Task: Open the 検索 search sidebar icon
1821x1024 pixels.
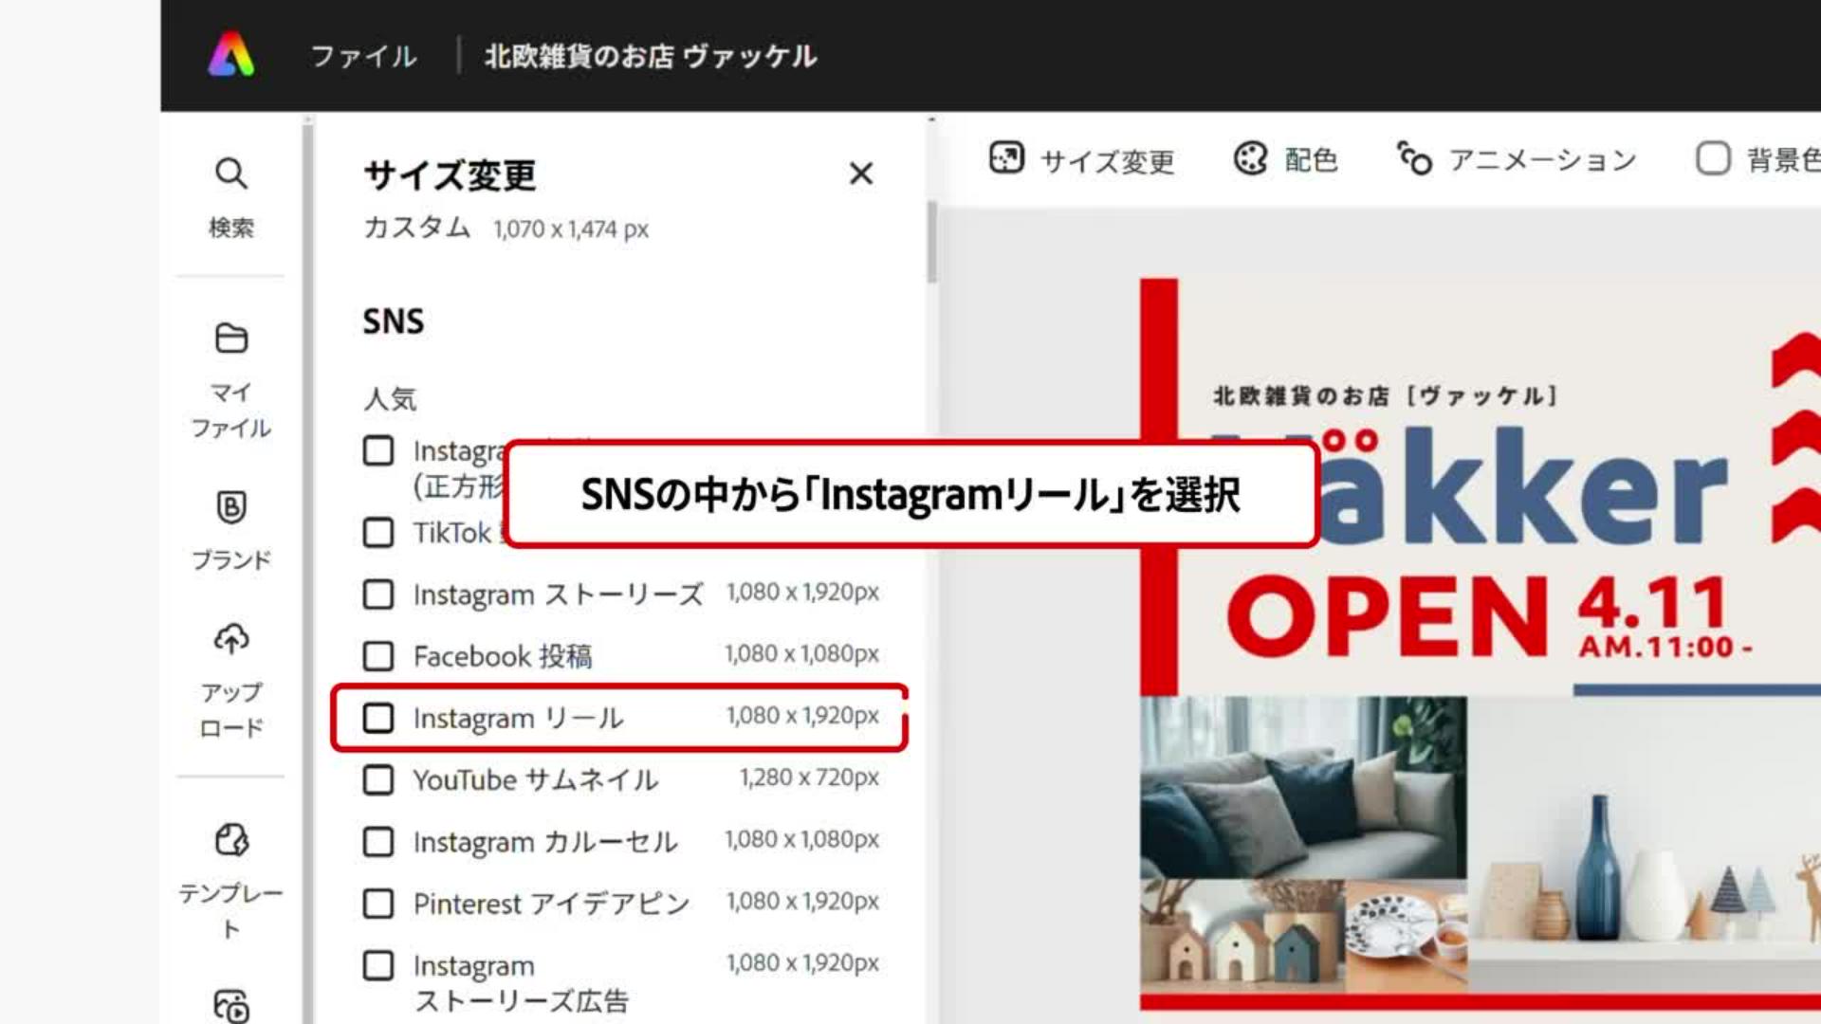Action: pos(230,174)
